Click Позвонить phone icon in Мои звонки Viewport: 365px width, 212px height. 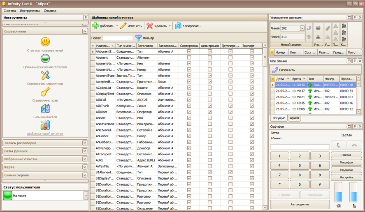275,70
